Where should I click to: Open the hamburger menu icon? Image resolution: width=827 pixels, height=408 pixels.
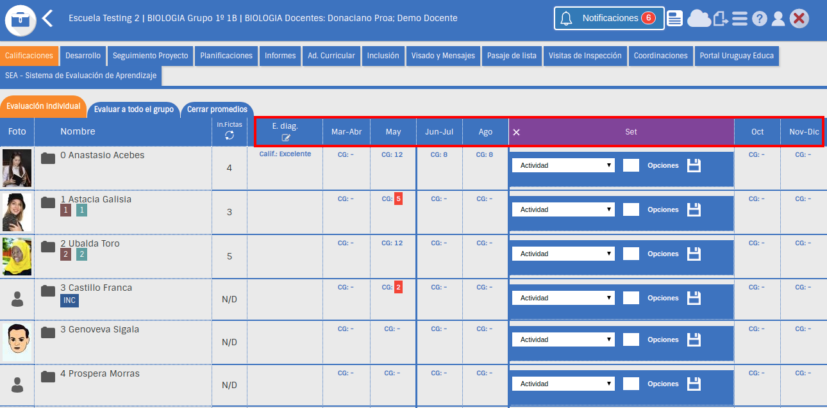coord(740,19)
